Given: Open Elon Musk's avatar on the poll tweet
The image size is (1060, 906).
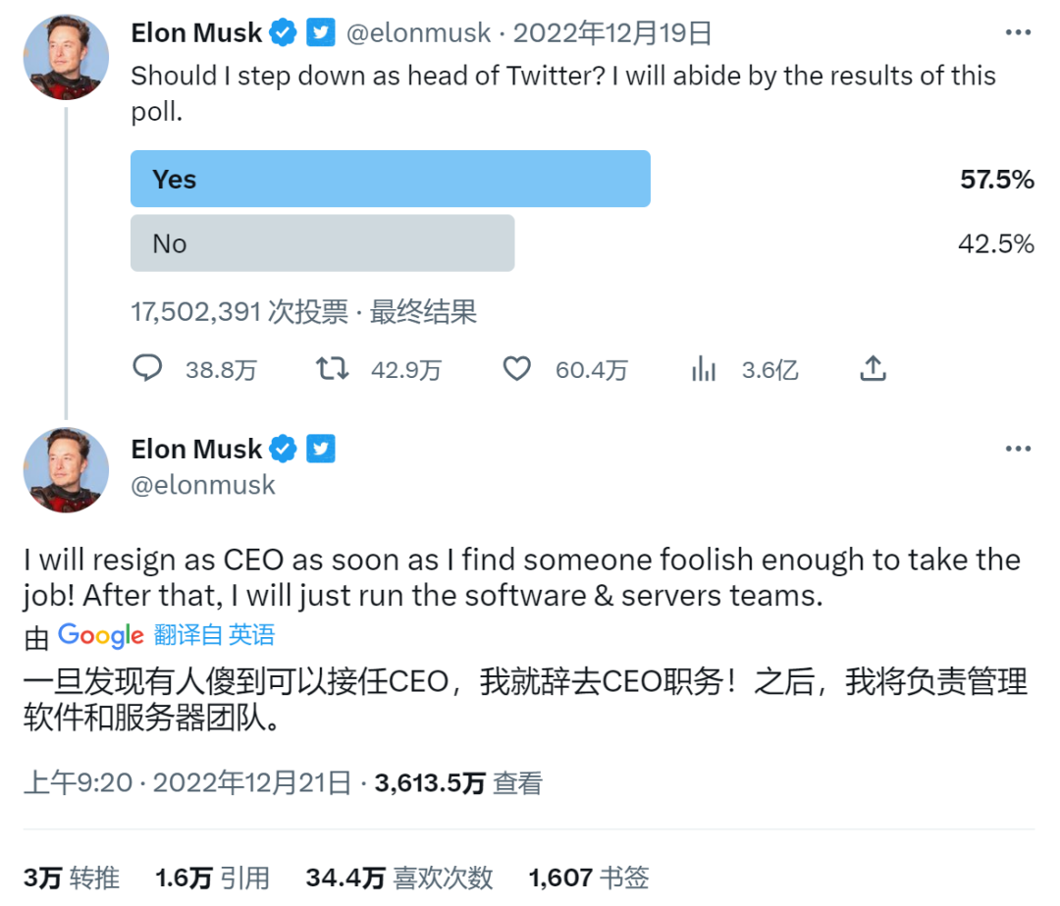Looking at the screenshot, I should (66, 57).
